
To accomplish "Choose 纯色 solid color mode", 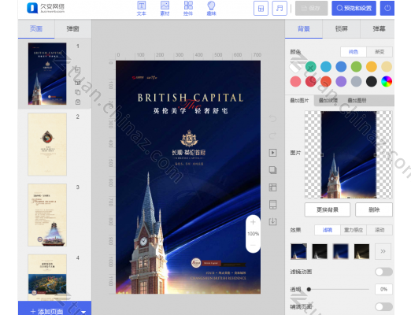I will pos(354,52).
